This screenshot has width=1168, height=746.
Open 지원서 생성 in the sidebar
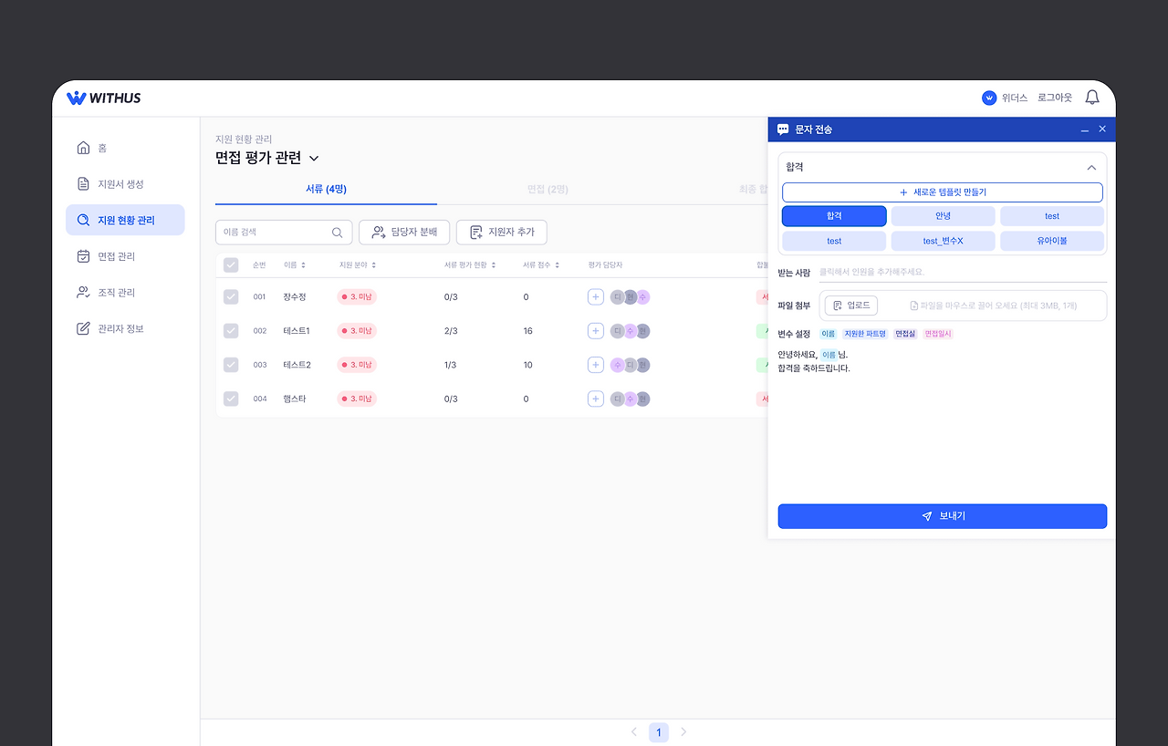click(x=125, y=184)
